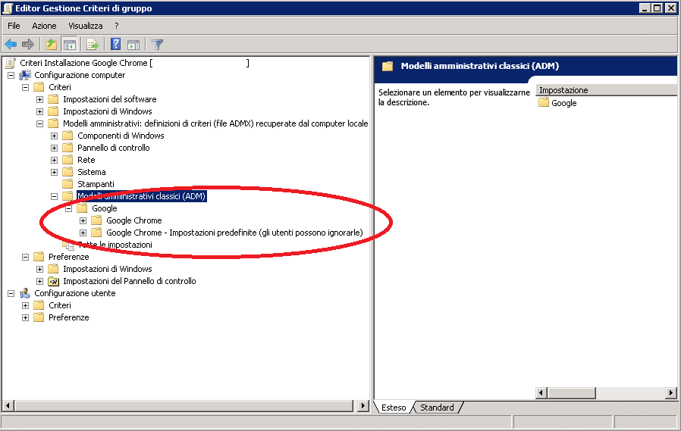Click the right pane horizontal scrollbar thumb
The height and width of the screenshot is (431, 681).
click(x=572, y=393)
